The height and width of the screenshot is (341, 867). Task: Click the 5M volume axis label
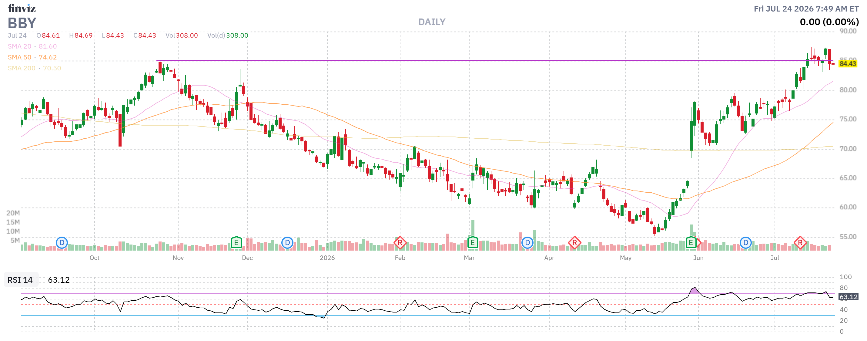15,240
